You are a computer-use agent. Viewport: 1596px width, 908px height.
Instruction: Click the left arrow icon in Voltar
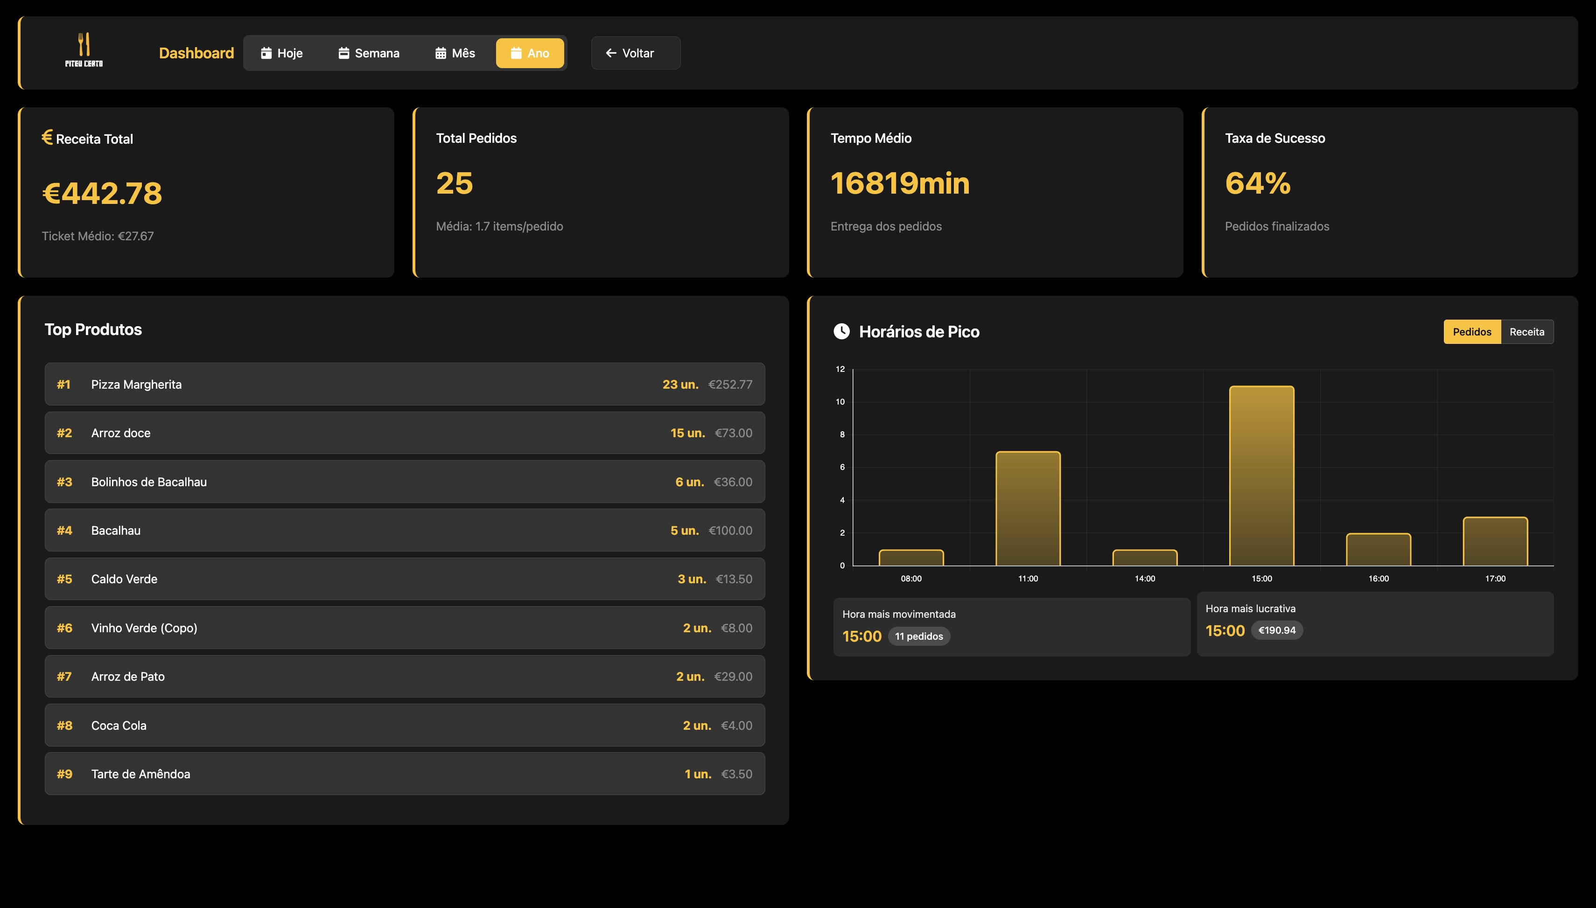[610, 53]
